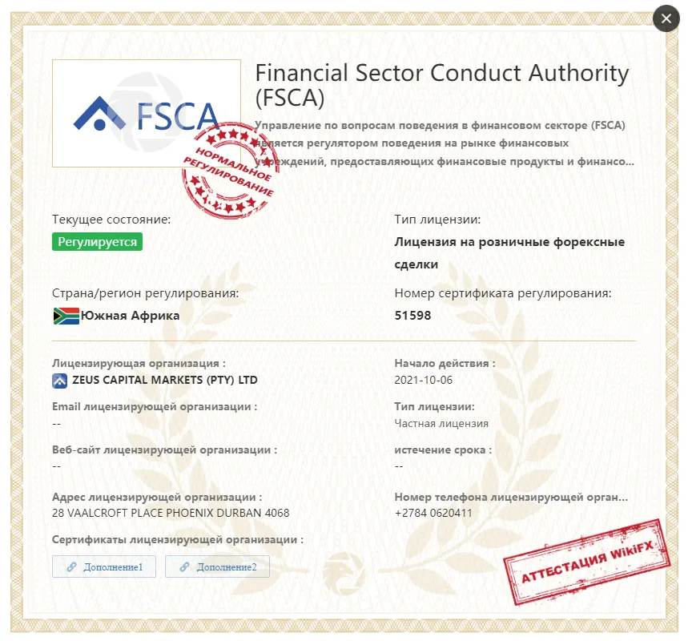This screenshot has height=641, width=688.
Task: Click the regulation certificate number 51598
Action: pos(412,315)
